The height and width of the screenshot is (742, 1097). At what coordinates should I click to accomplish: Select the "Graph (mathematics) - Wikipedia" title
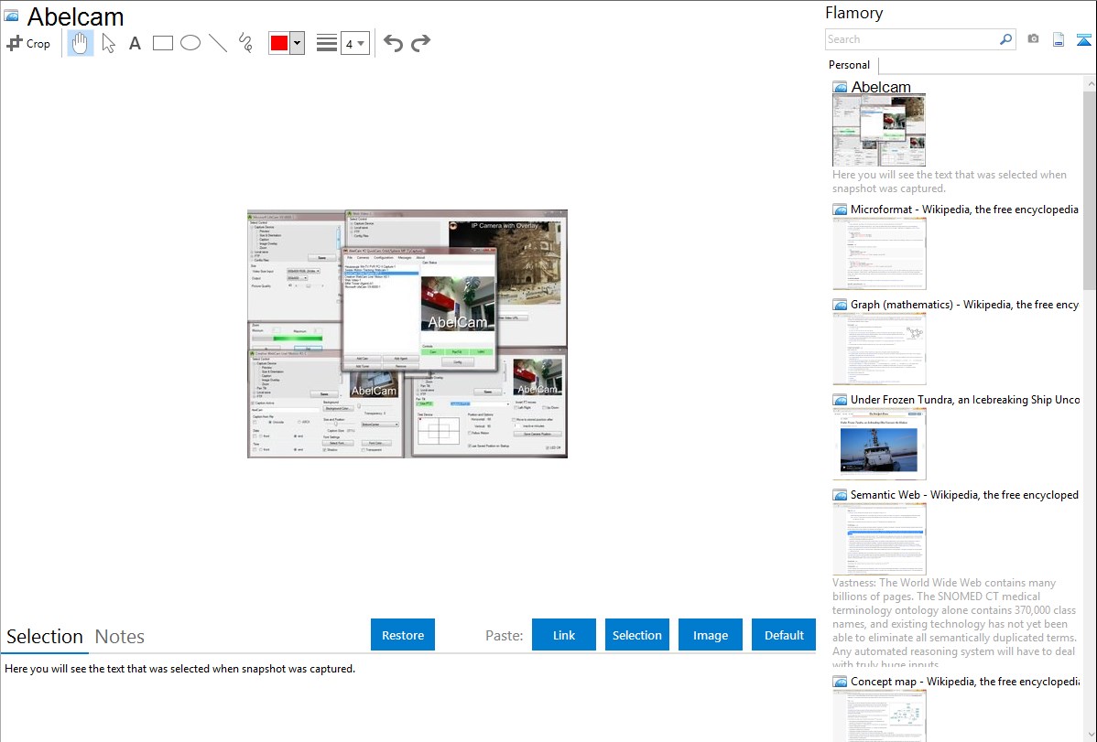[964, 305]
